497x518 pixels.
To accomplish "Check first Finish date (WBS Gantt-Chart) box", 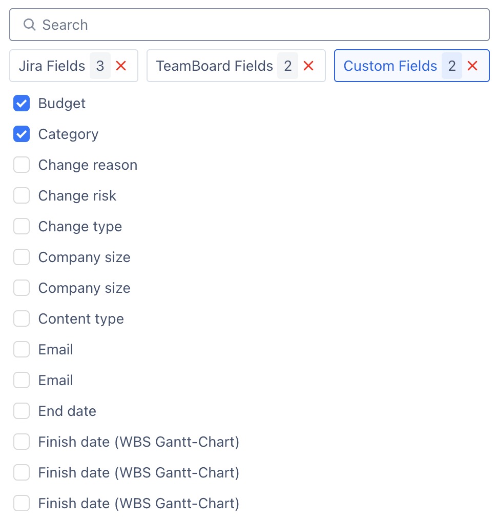I will click(22, 442).
